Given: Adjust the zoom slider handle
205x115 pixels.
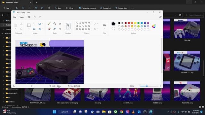Looking at the screenshot, I should 147,86.
